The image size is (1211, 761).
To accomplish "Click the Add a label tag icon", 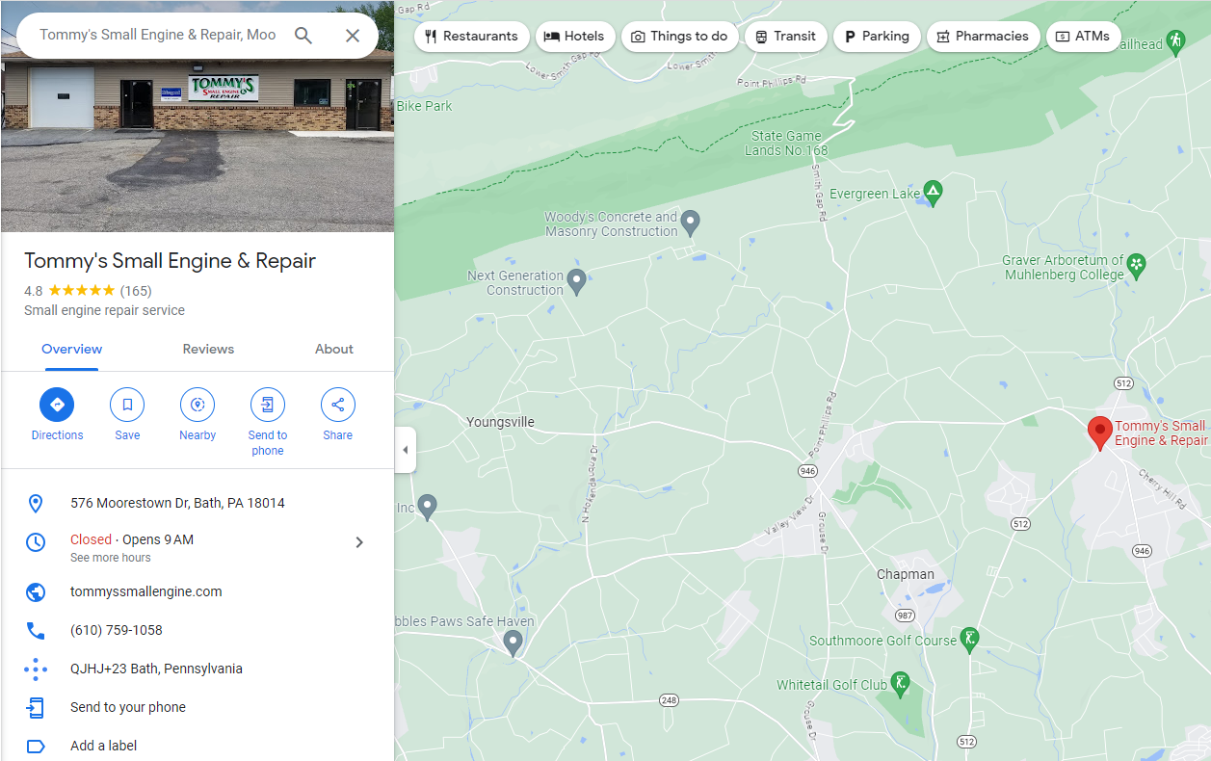I will [x=36, y=746].
